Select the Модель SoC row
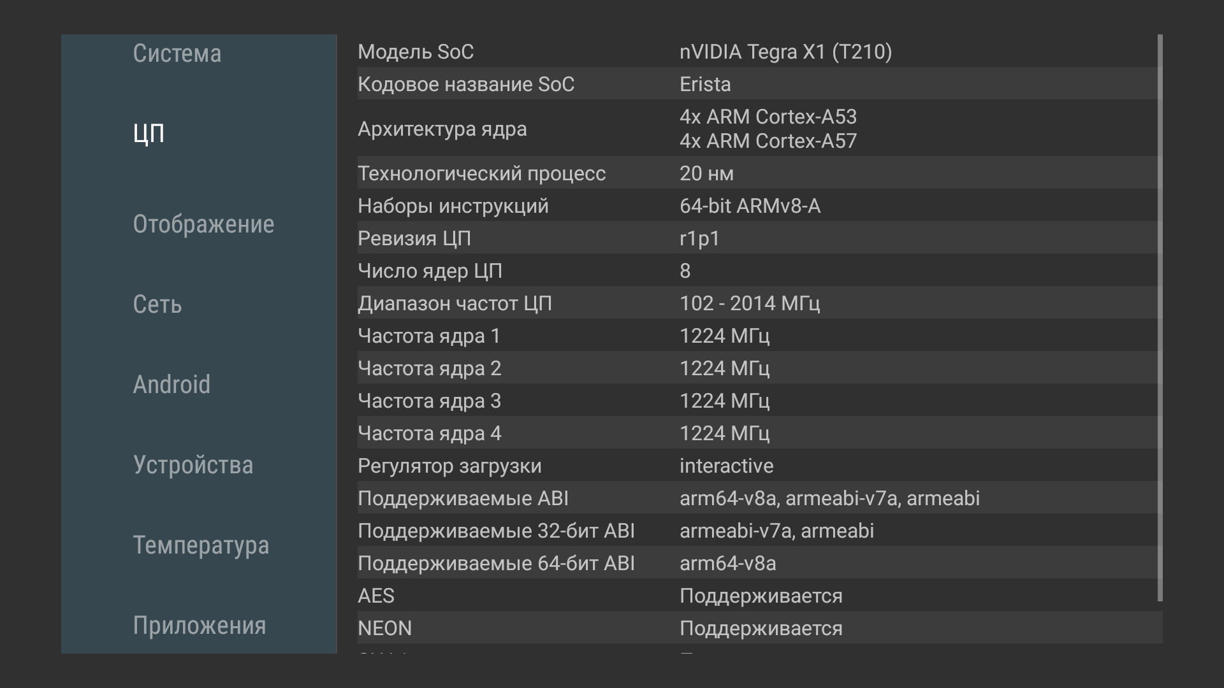 pos(757,52)
